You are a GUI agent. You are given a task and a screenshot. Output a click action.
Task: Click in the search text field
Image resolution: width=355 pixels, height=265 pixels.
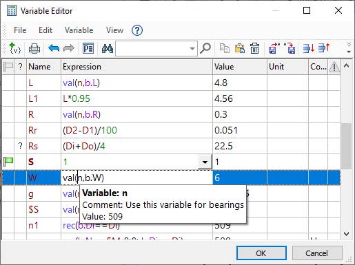[152, 49]
